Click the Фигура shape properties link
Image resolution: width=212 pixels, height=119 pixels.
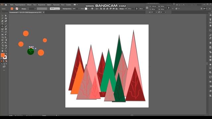pyautogui.click(x=122, y=9)
